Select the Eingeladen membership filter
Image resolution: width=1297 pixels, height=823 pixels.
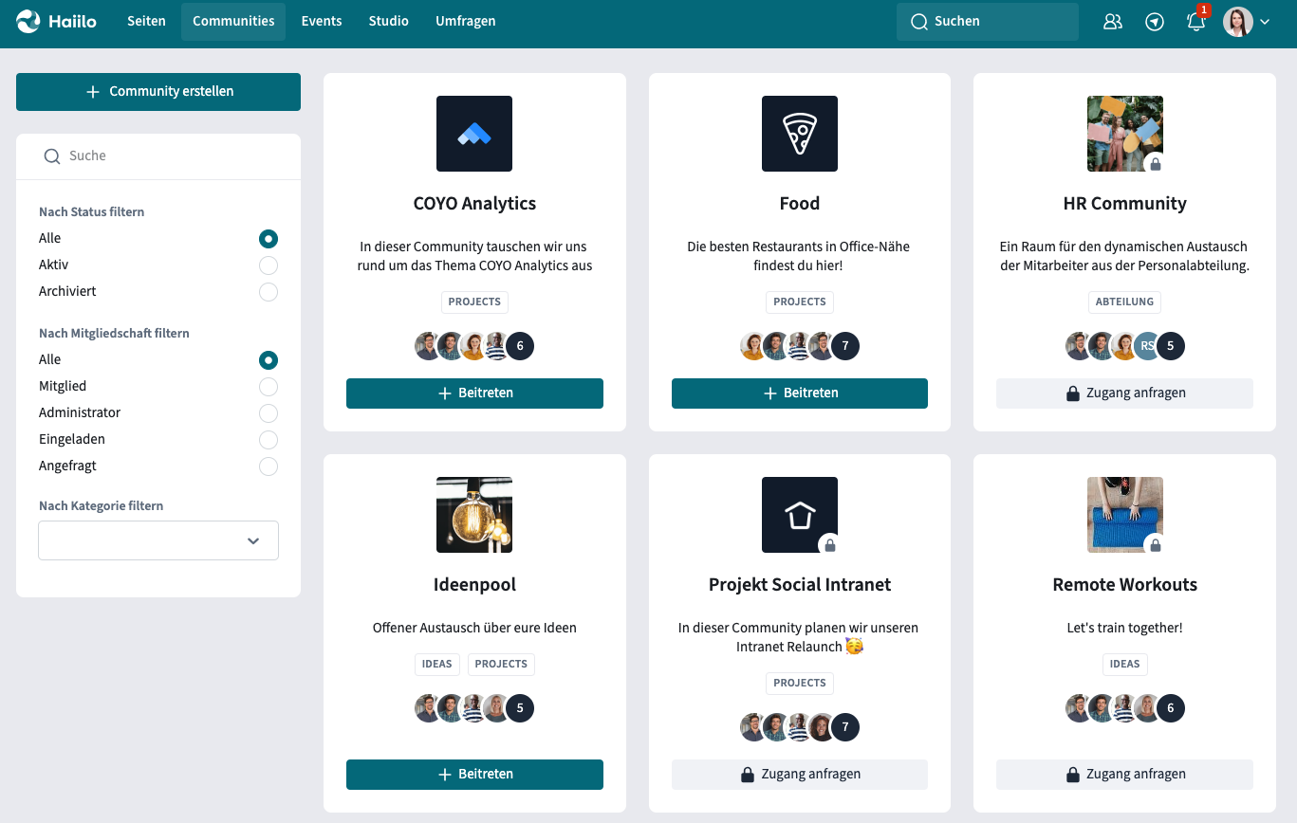pyautogui.click(x=269, y=440)
